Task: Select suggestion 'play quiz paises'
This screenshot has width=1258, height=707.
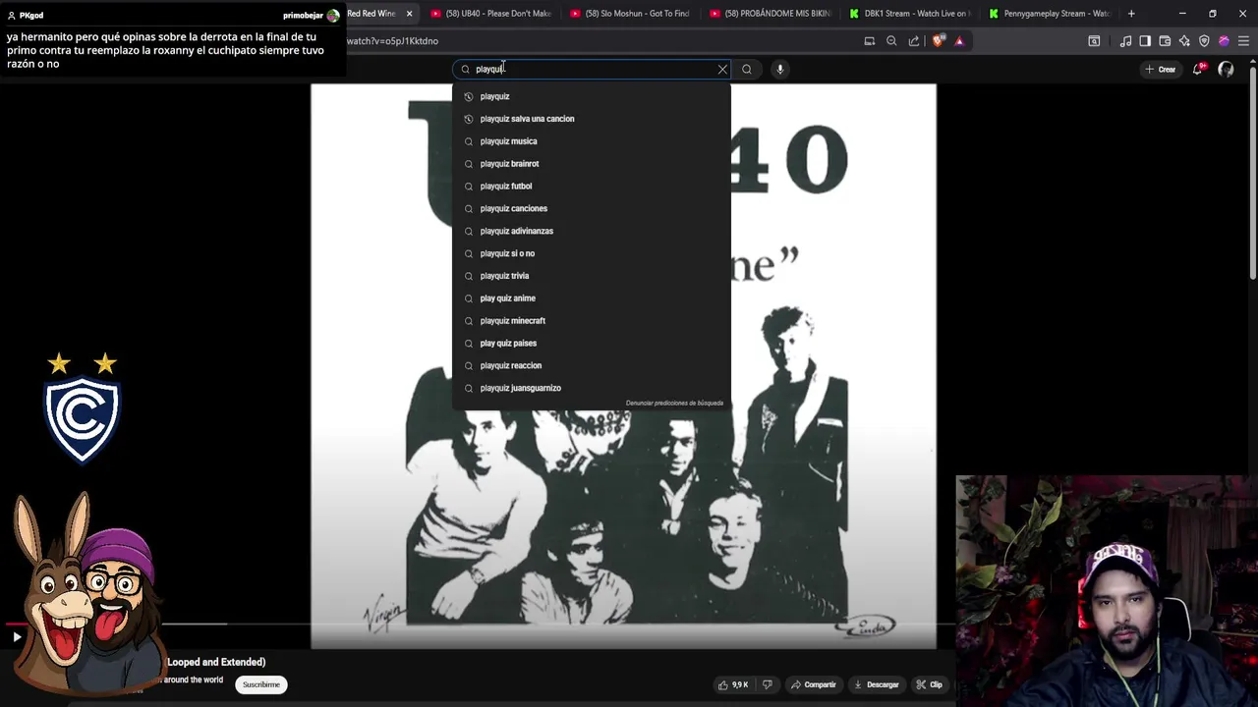Action: [592, 344]
